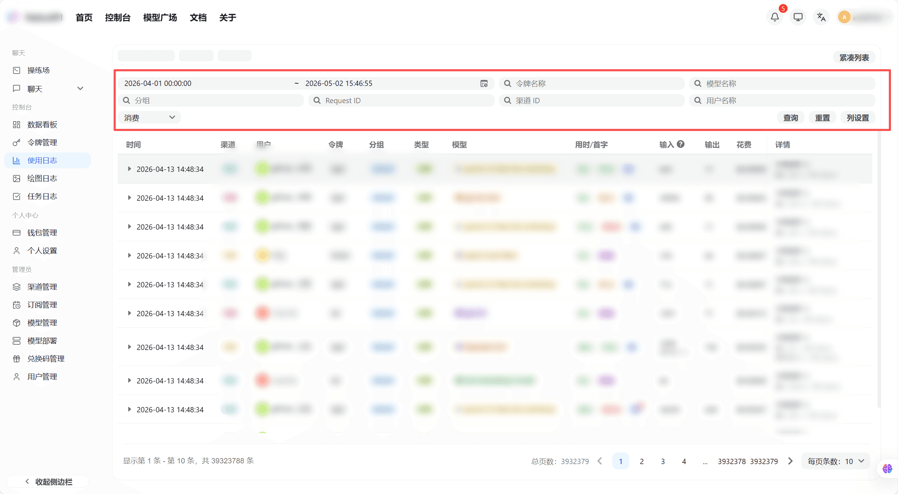The width and height of the screenshot is (898, 494).
Task: Open 绘图日志 via its image icon
Action: point(17,178)
